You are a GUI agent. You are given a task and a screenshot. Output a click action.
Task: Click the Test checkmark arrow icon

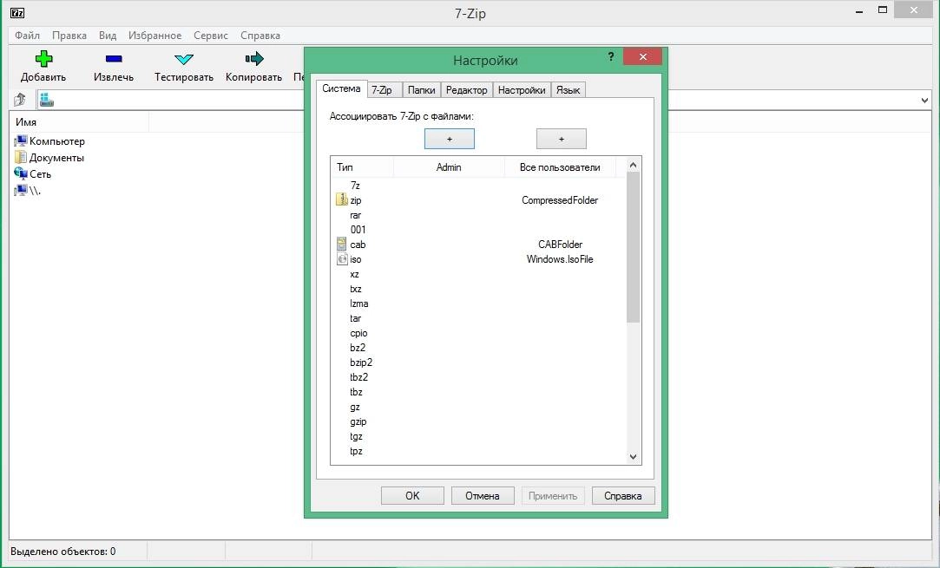[x=183, y=59]
